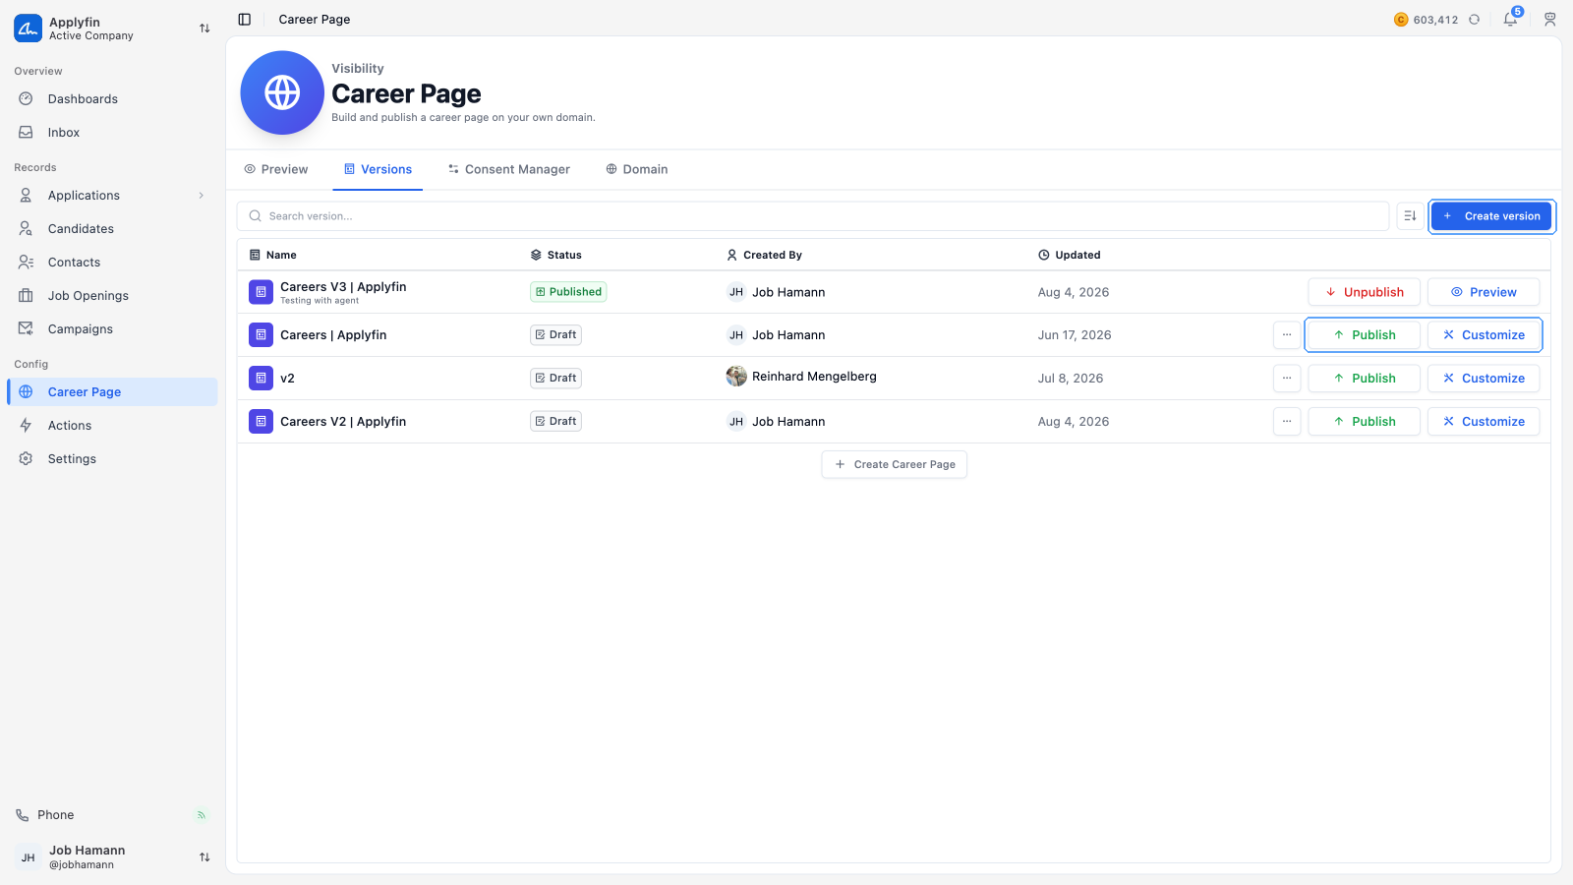Publish the v2 version
1573x885 pixels.
[1364, 379]
